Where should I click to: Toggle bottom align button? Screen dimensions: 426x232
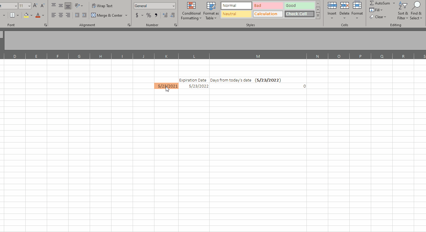[x=68, y=6]
